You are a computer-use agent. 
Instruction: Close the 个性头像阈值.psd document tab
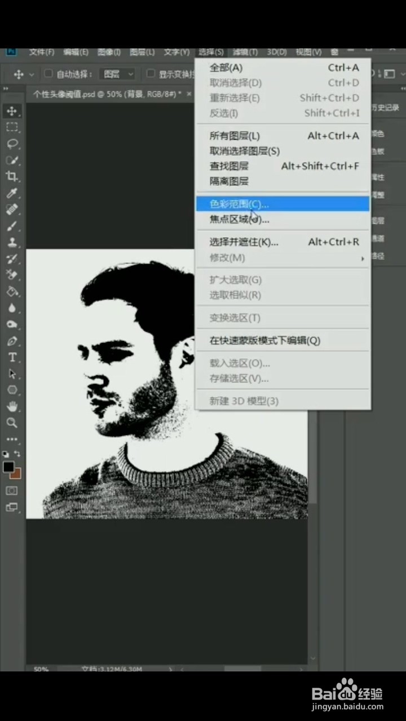189,94
